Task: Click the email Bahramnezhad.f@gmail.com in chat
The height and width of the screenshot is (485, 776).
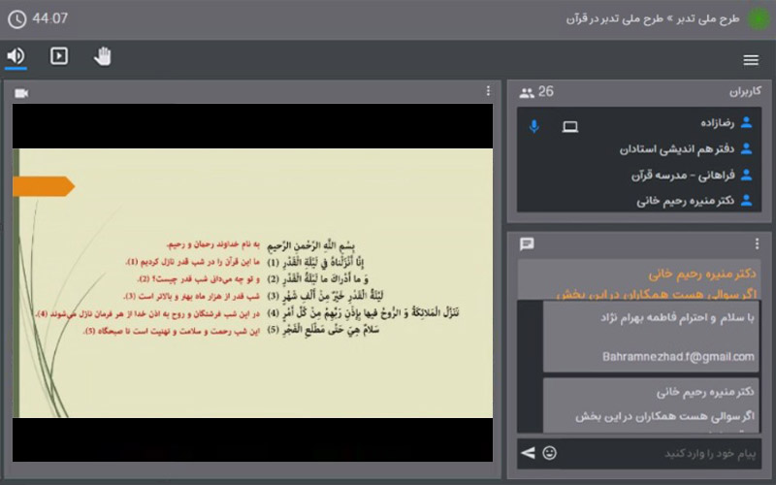Action: point(678,357)
